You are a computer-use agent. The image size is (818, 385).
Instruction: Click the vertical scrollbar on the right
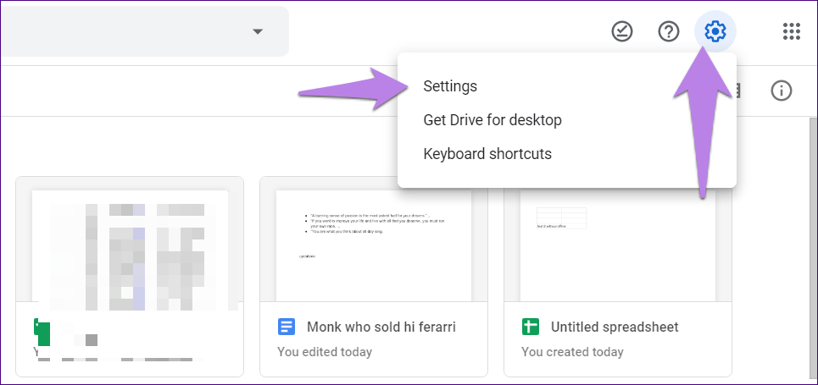811,245
